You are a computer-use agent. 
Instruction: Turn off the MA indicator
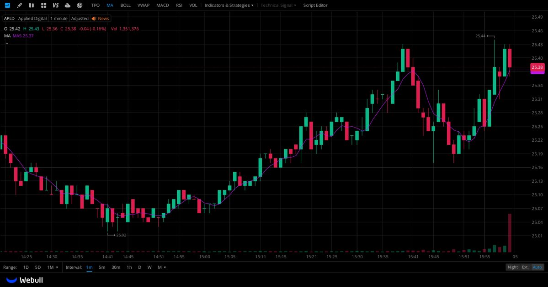click(x=110, y=5)
